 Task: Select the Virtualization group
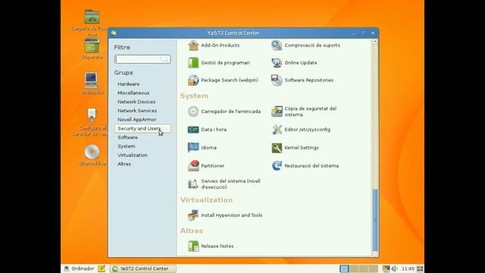click(133, 155)
